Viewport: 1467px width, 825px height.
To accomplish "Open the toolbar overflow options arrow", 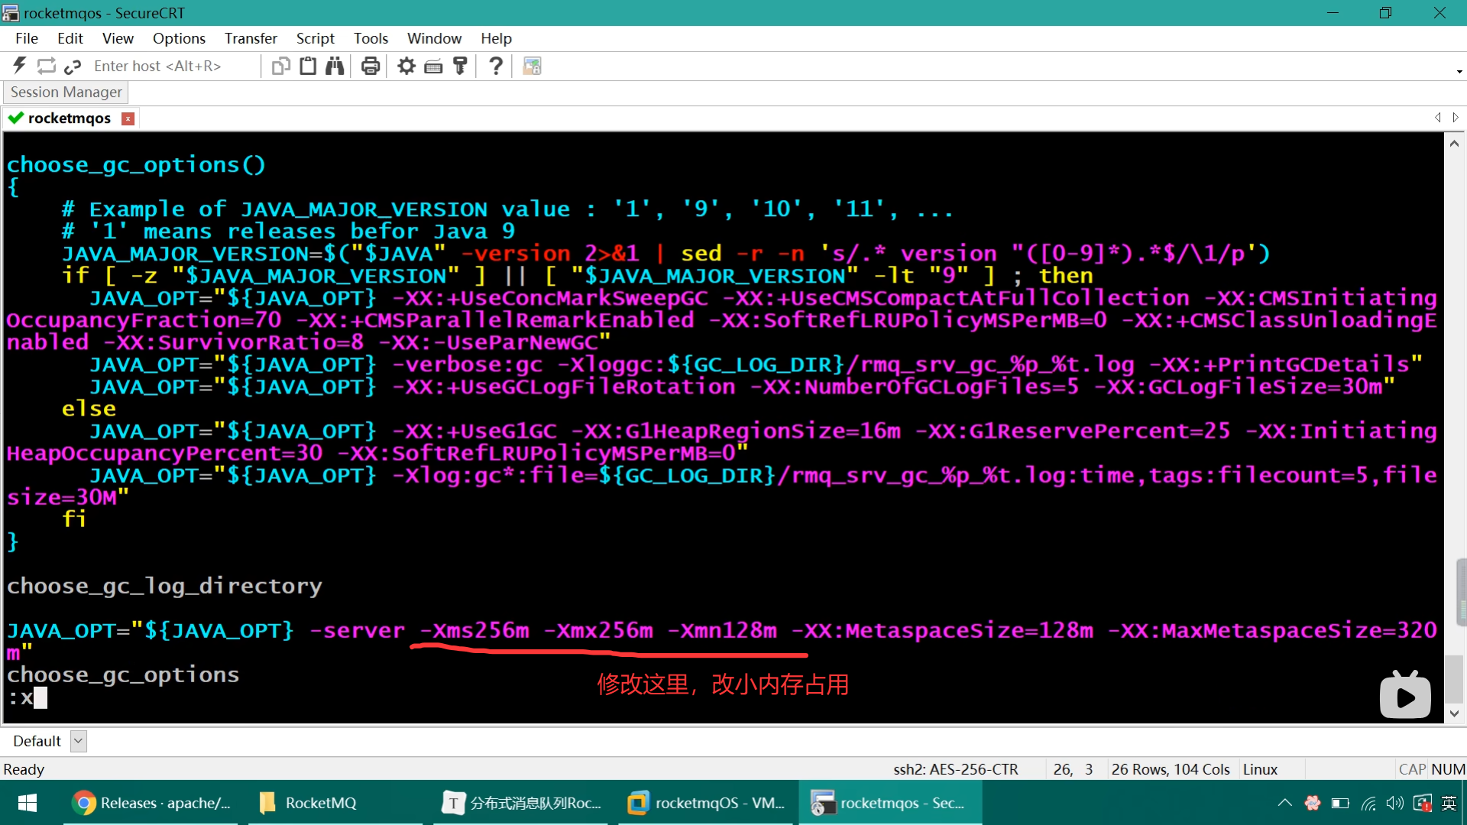I will (1459, 71).
